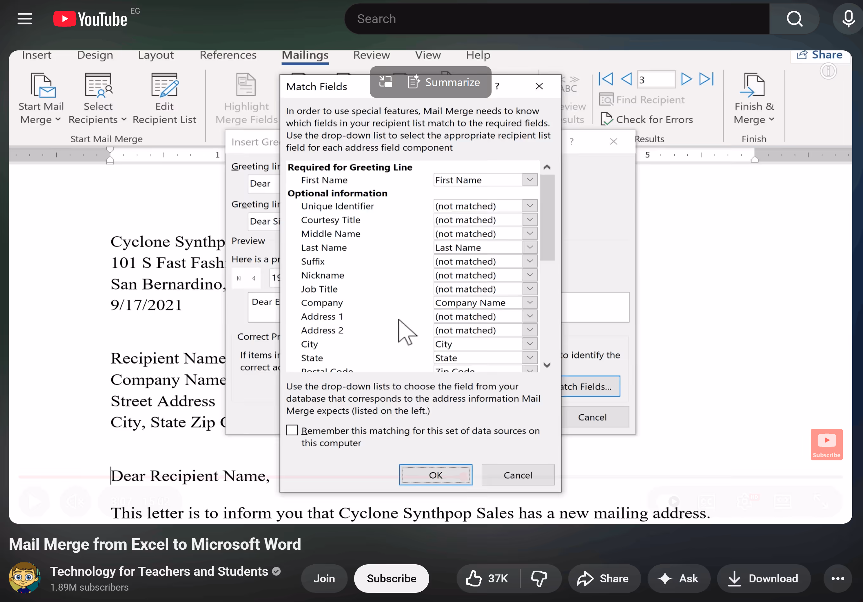863x602 pixels.
Task: Open the Middle Name dropdown
Action: tap(530, 234)
